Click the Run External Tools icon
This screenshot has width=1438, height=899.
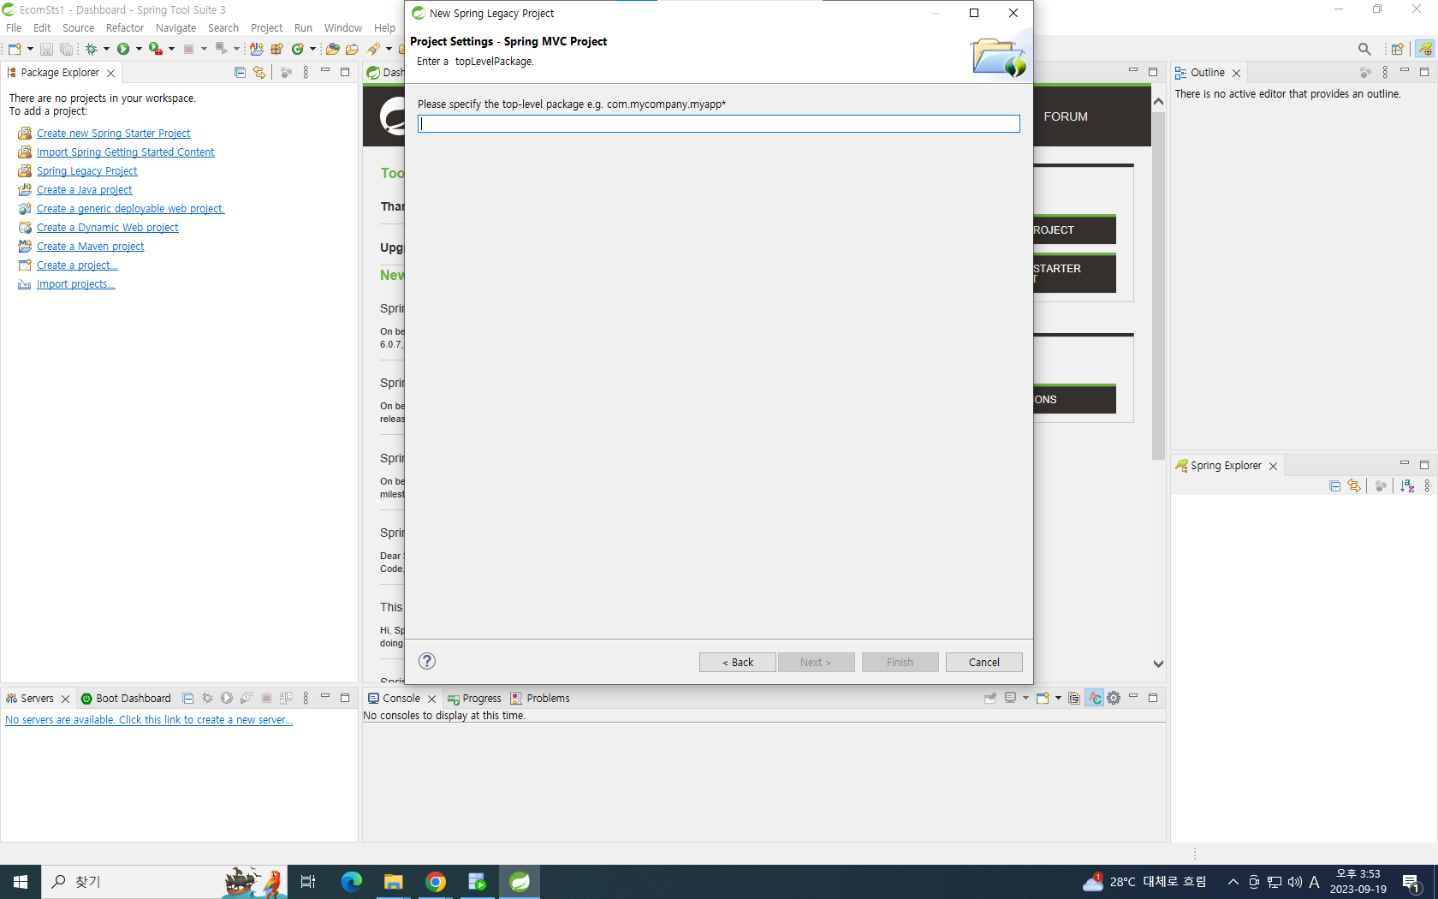click(156, 49)
